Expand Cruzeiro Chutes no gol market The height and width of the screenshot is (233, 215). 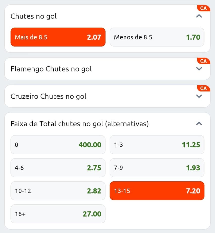tap(199, 96)
